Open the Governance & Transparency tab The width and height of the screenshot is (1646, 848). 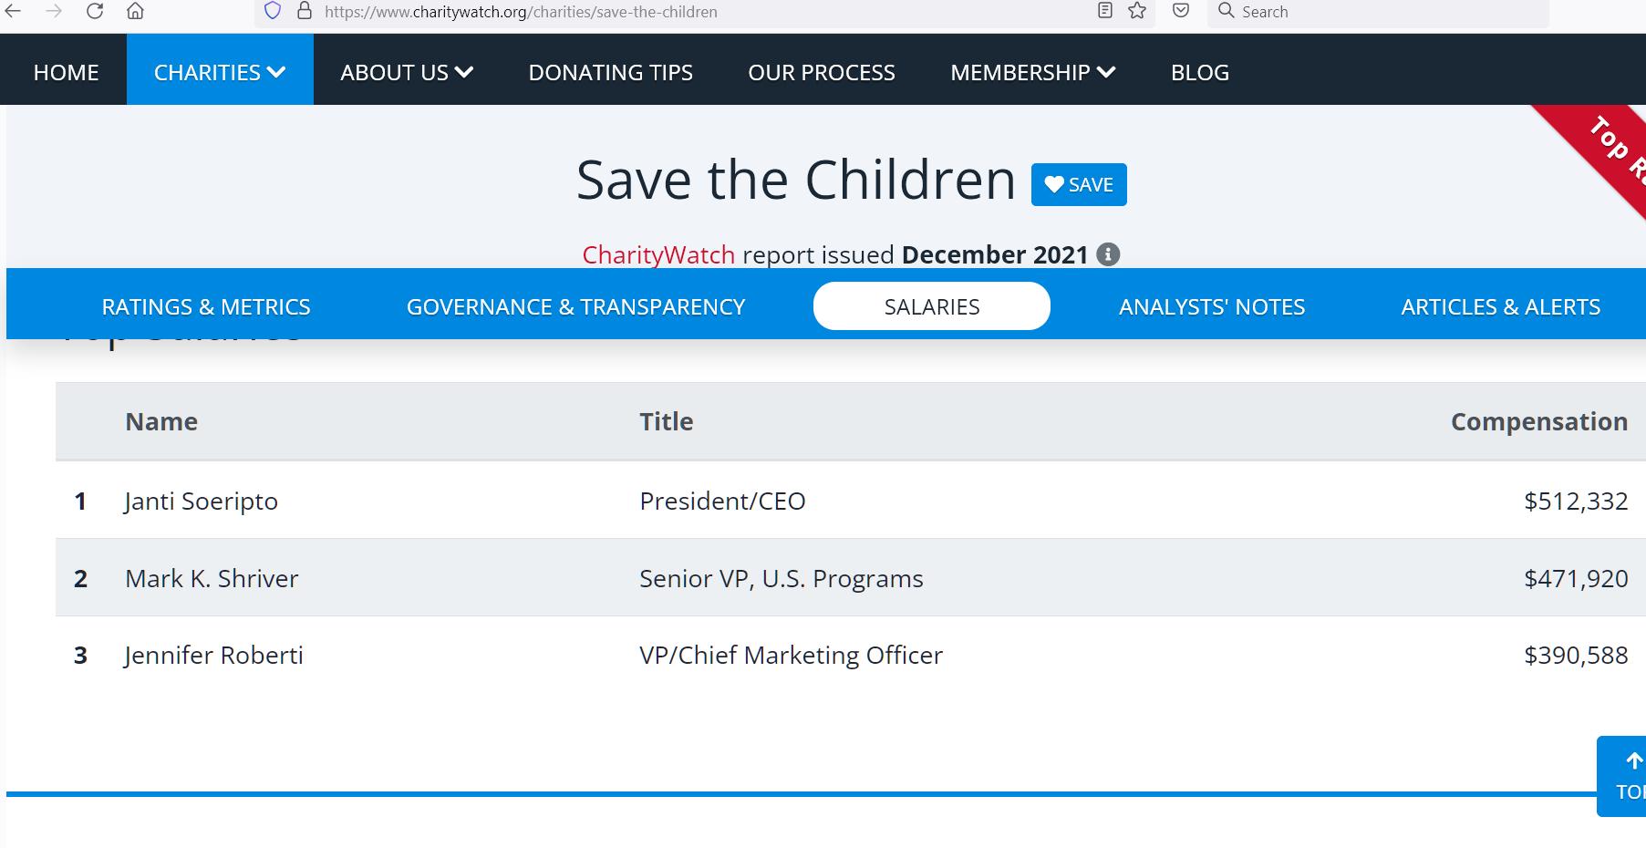(575, 306)
